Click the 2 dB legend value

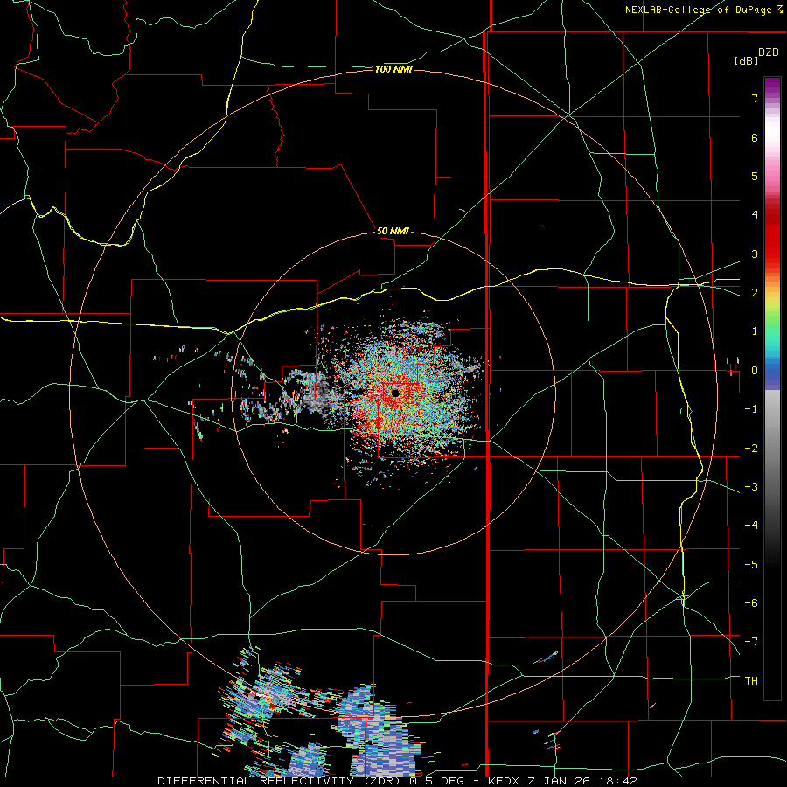click(755, 293)
